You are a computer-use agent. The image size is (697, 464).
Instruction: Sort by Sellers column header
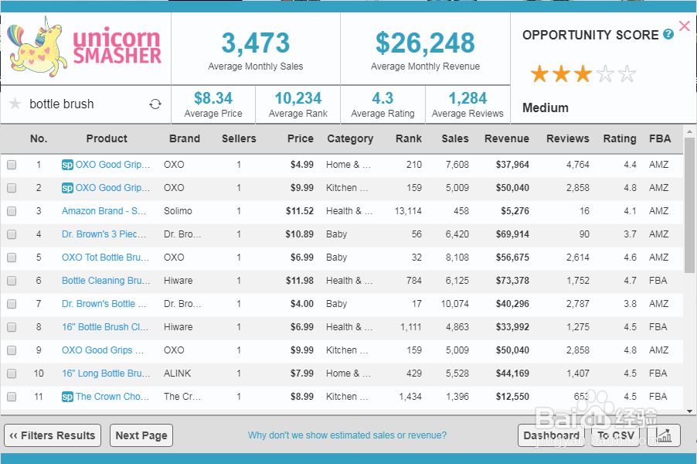pyautogui.click(x=239, y=138)
